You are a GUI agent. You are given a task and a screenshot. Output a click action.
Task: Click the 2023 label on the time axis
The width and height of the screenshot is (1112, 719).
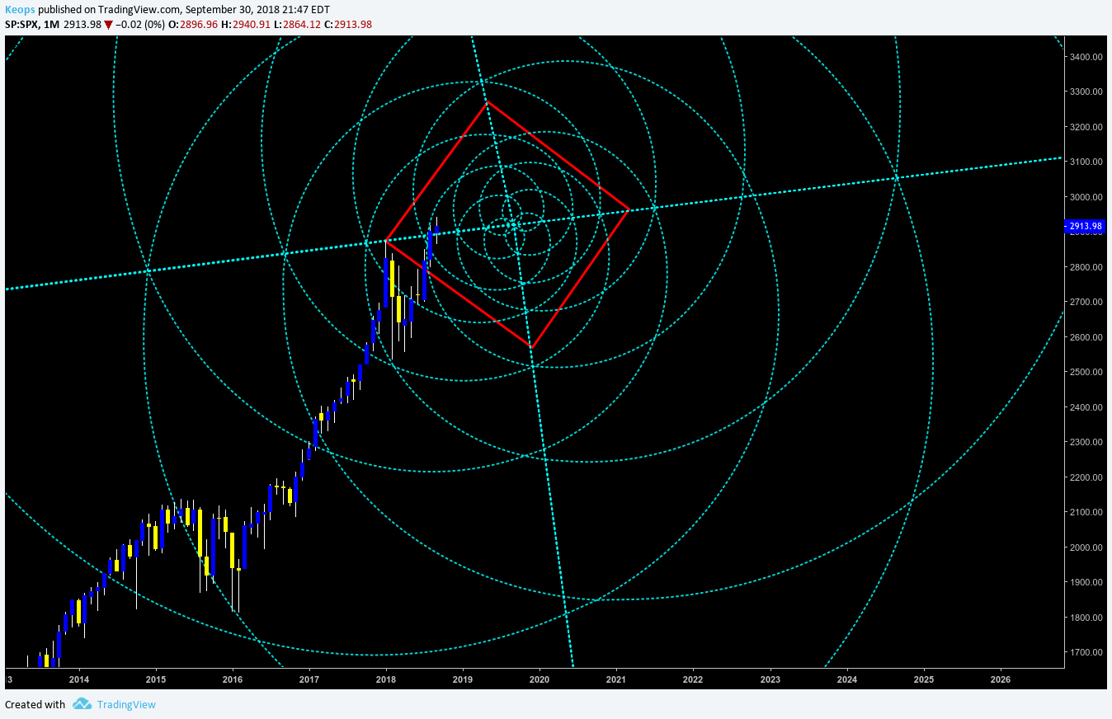click(770, 680)
